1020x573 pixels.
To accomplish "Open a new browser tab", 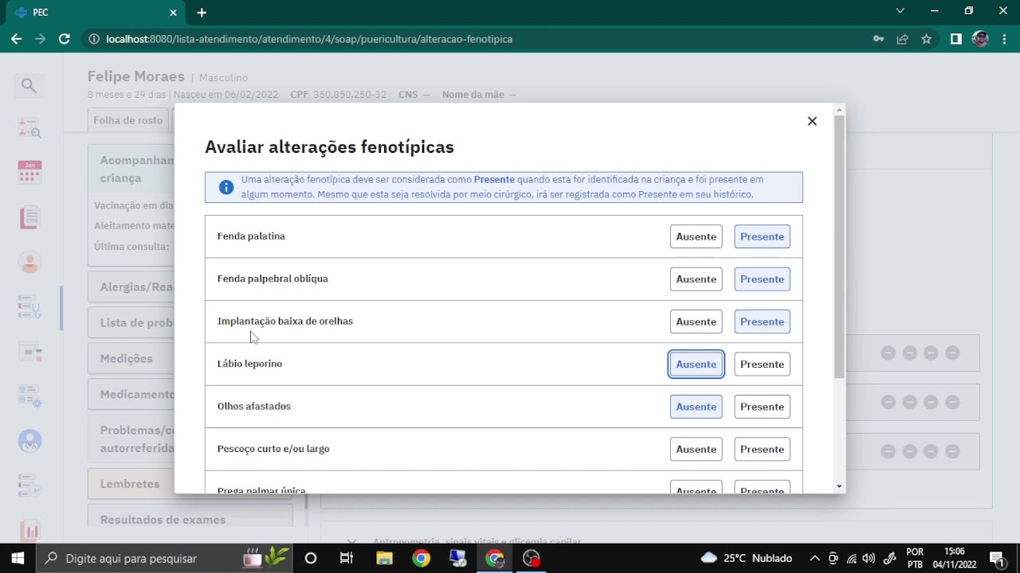I will [202, 13].
